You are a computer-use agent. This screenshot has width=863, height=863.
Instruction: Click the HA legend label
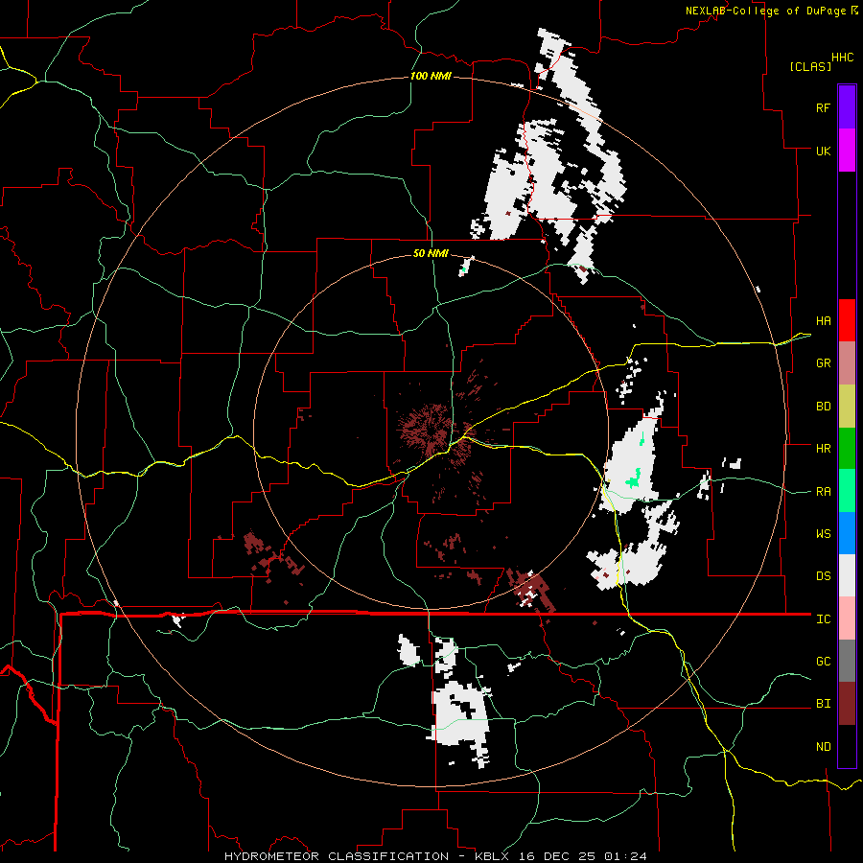(x=823, y=320)
